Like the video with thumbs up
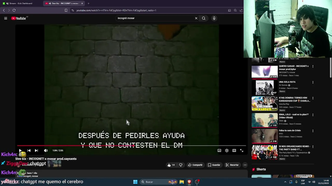332x186 pixels. tap(171, 165)
